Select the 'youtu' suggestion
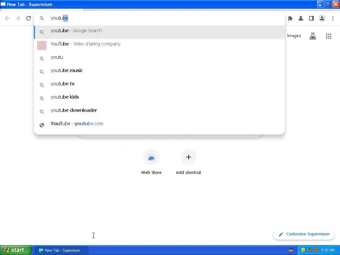This screenshot has width=340, height=255. point(159,58)
